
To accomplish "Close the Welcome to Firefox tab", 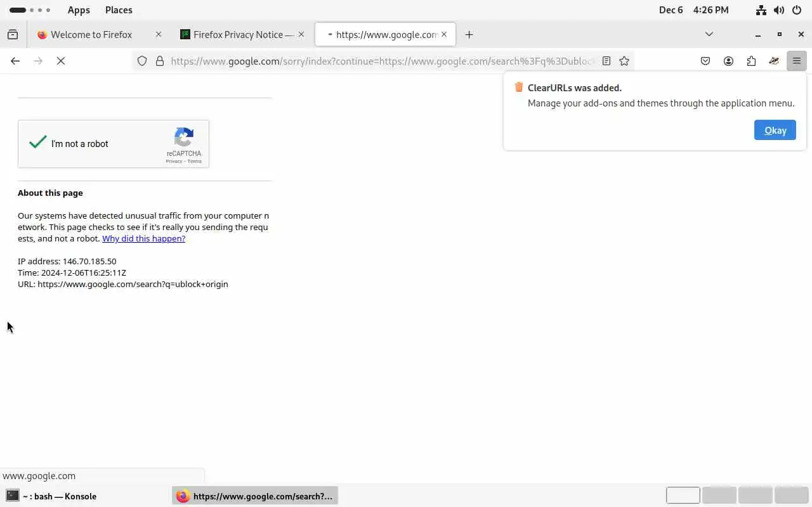I will coord(159,35).
